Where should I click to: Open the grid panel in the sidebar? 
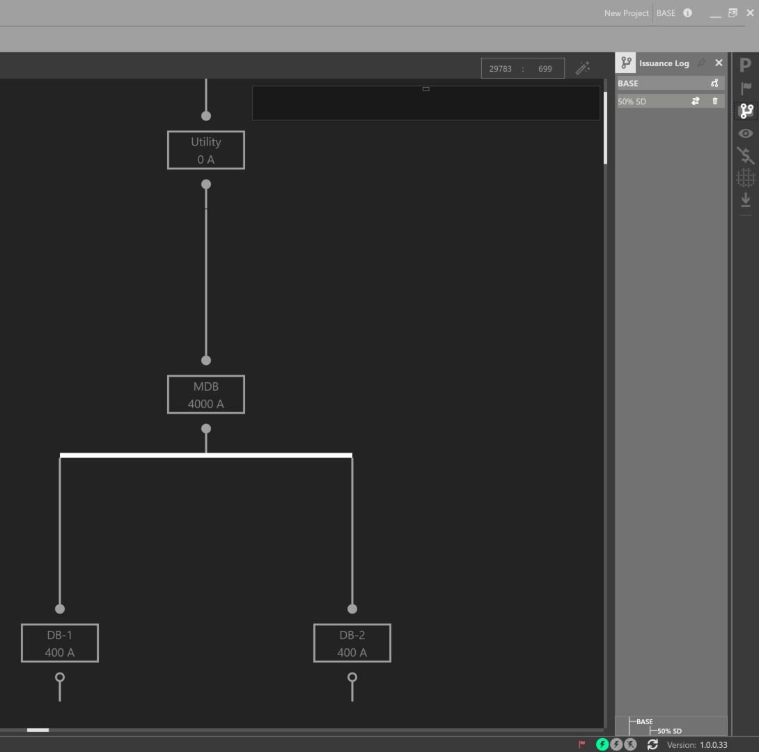pos(746,178)
